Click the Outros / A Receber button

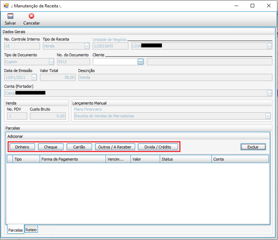[115, 147]
